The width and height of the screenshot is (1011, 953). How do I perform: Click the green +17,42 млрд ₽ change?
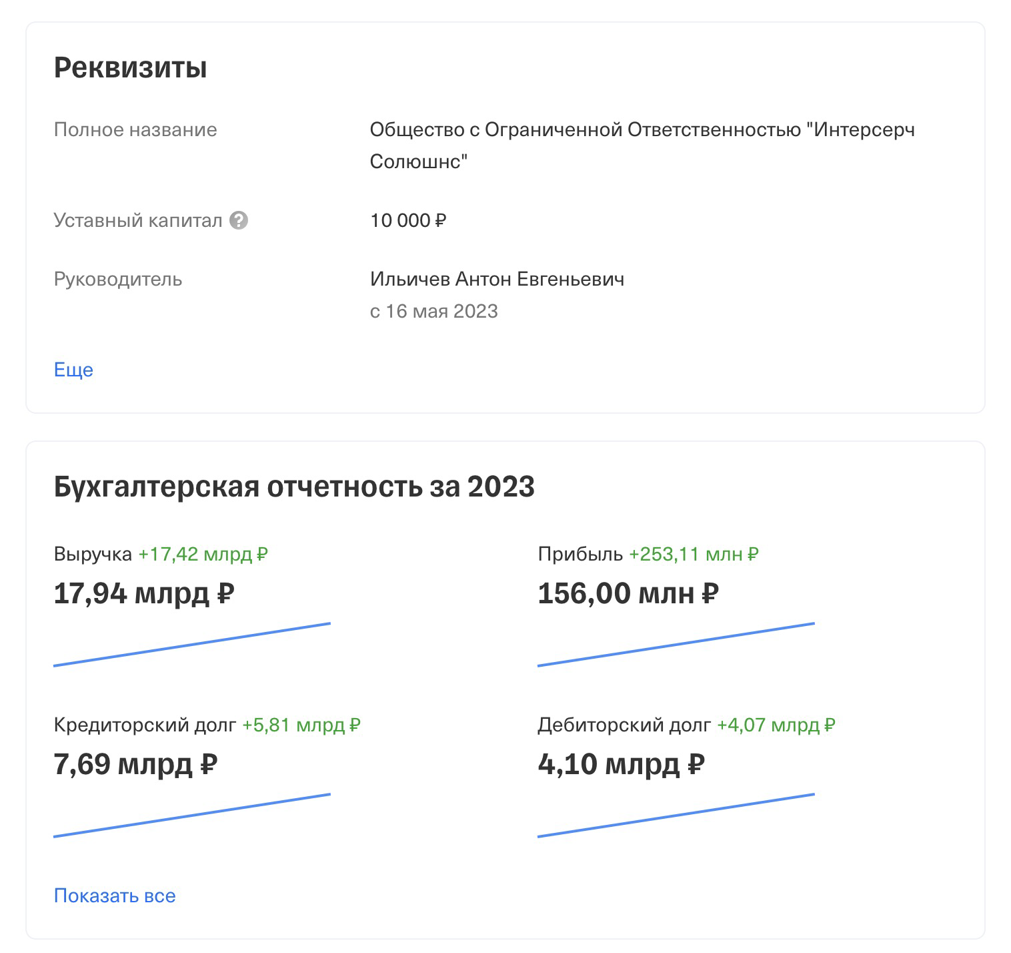point(203,555)
